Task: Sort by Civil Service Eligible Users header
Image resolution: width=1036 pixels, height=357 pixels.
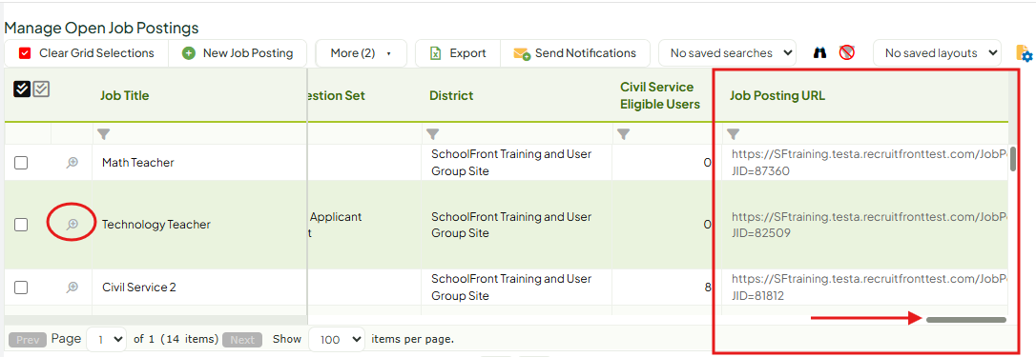Action: [x=660, y=96]
